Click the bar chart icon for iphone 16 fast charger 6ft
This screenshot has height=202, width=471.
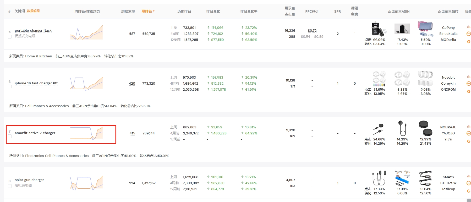(468, 77)
